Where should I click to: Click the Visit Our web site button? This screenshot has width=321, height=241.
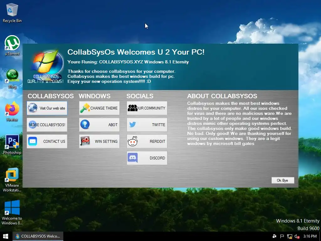[47, 108]
